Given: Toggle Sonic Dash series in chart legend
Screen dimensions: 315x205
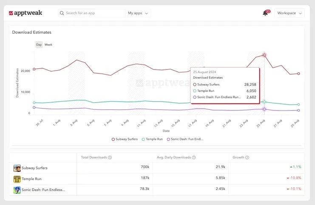Looking at the screenshot, I should pos(185,139).
